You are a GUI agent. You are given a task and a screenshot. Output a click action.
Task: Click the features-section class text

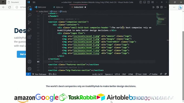tap(76, 65)
